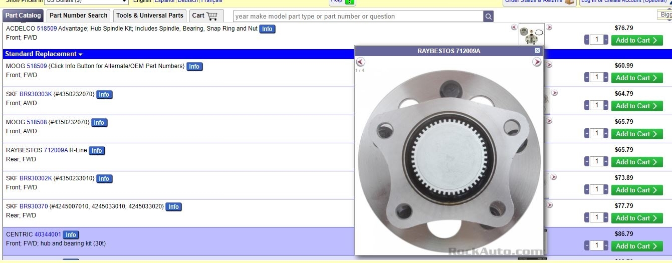Show previous image in RAYBESTOS popup

click(360, 62)
